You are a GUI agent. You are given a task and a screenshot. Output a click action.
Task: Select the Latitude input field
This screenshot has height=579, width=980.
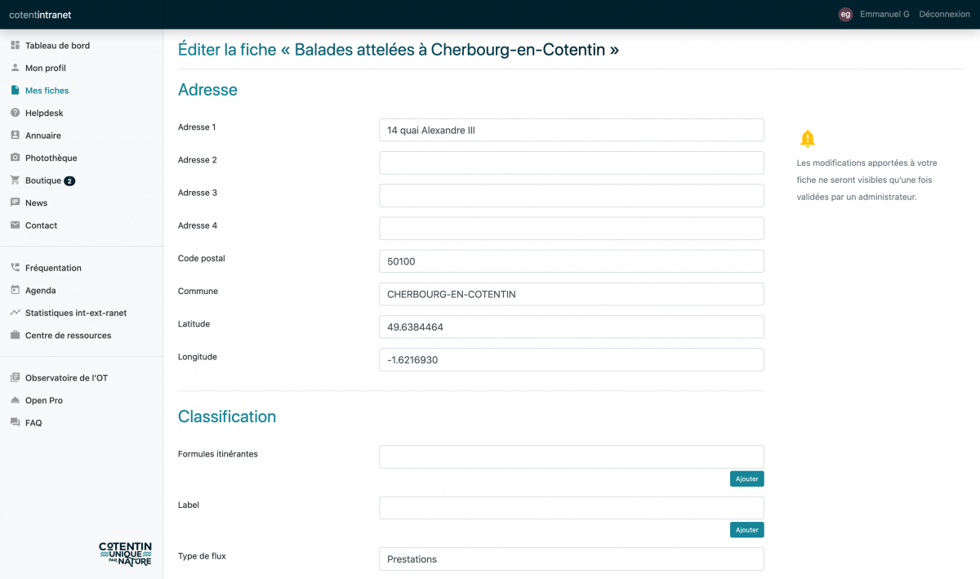click(x=571, y=327)
